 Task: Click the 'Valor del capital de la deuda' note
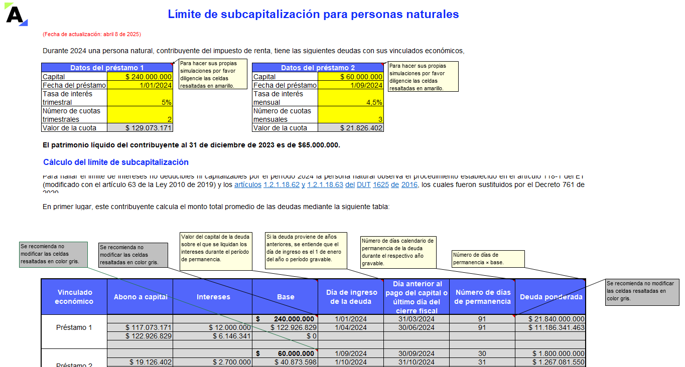215,251
